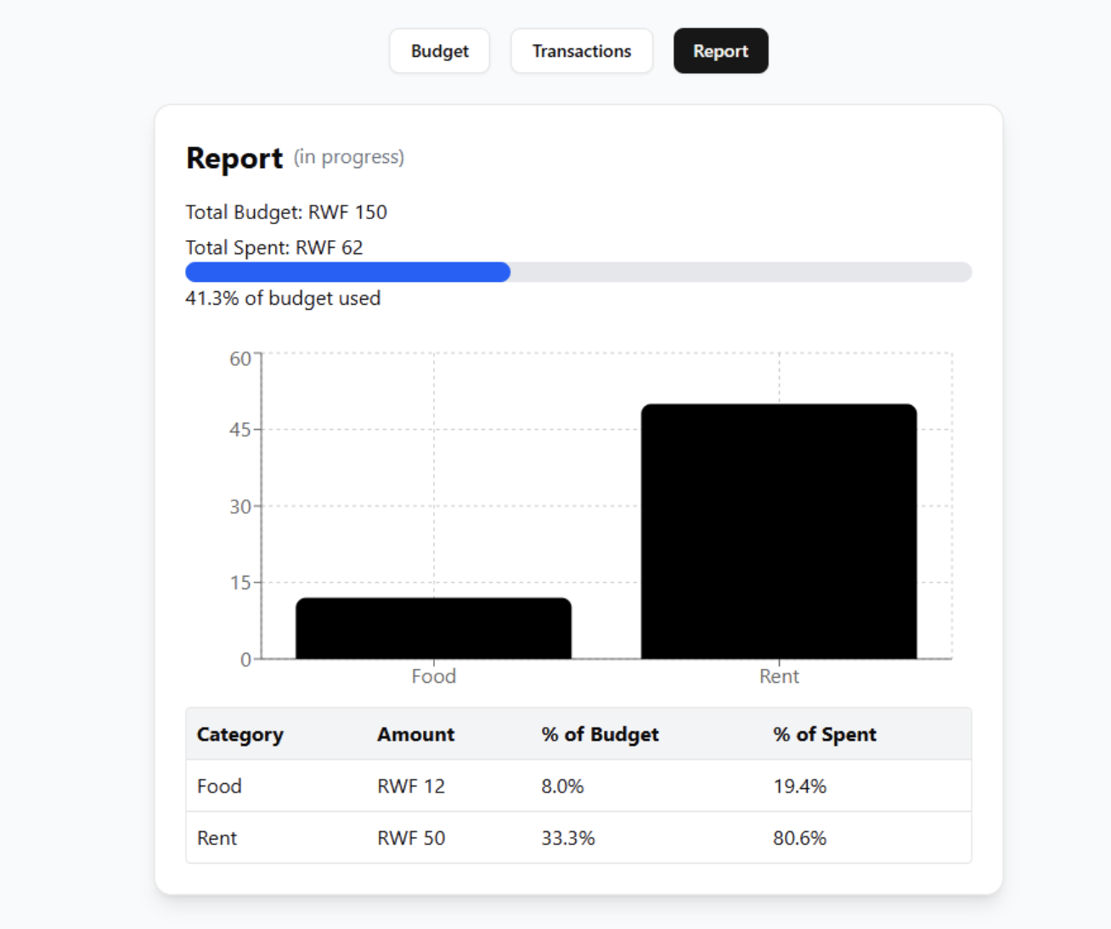1111x929 pixels.
Task: Click the % of Budget column header
Action: tap(601, 734)
